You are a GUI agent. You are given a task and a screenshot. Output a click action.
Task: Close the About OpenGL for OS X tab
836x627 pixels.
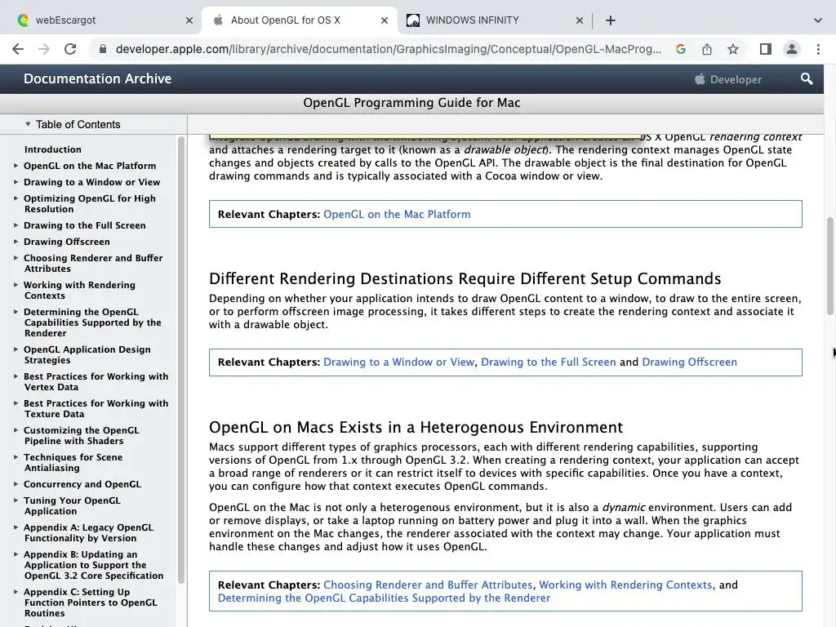point(385,20)
